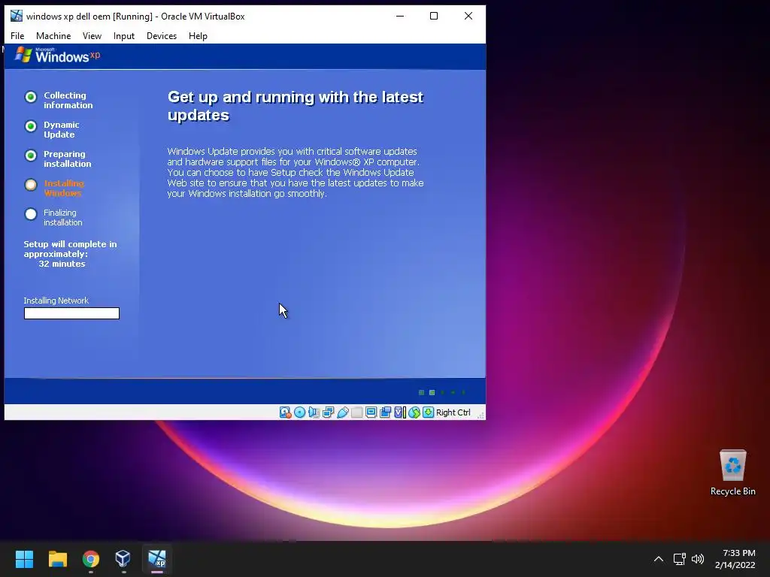Open the View menu
The image size is (770, 577).
(x=92, y=36)
